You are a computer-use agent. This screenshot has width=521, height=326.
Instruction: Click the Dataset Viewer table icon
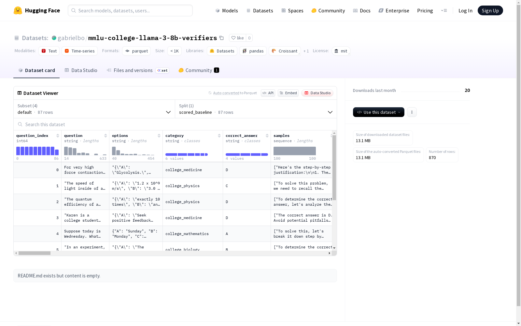(20, 93)
